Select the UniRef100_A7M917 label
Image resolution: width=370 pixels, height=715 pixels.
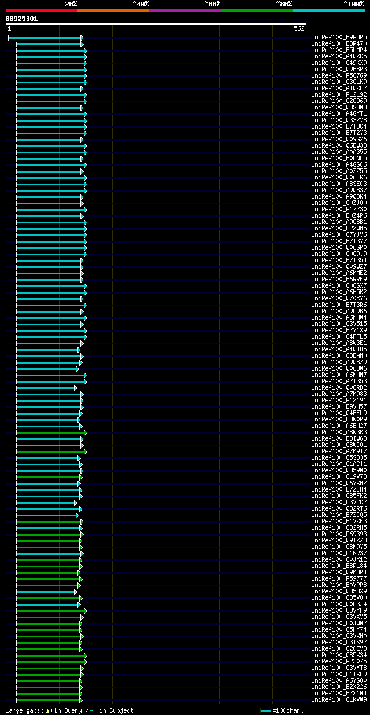pos(339,451)
